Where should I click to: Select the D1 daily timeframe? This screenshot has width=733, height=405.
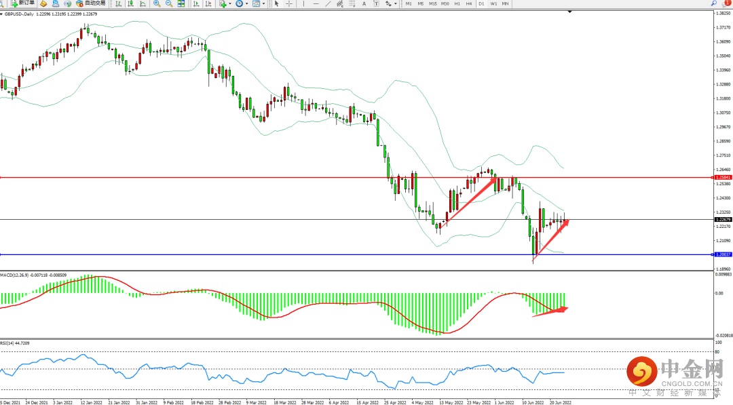(481, 3)
